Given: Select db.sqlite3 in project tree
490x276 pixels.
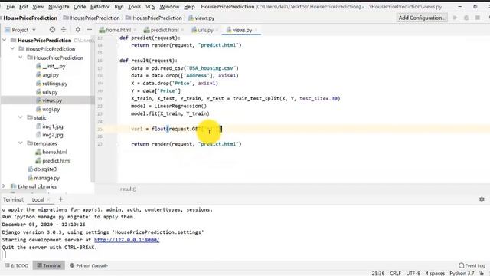Looking at the screenshot, I should point(43,169).
